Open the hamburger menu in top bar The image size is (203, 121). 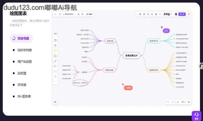[x=60, y=14]
